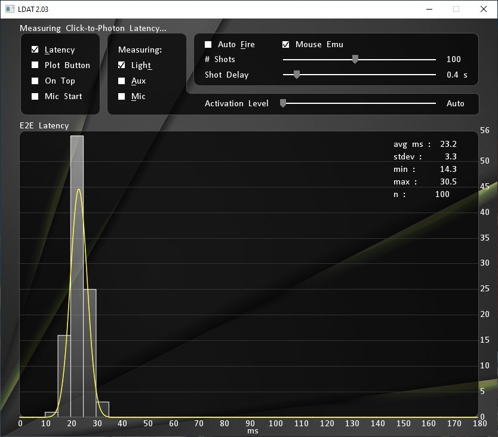Click the # Shots slider handle

point(355,59)
